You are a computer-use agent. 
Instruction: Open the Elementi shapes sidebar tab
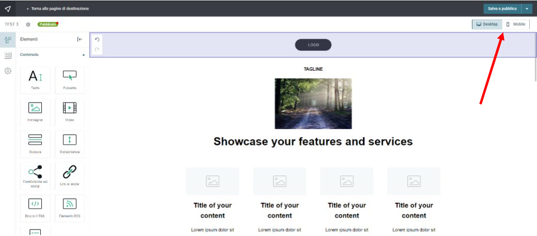click(8, 40)
